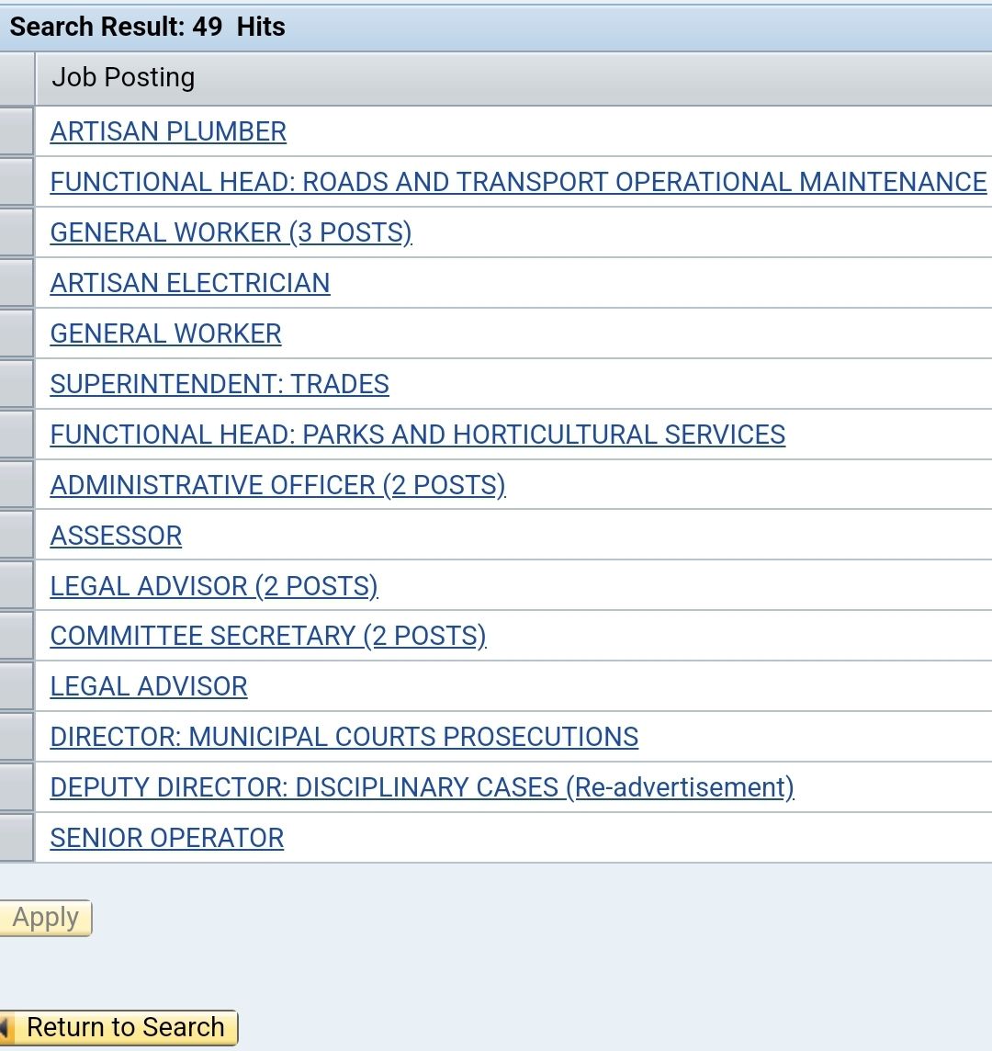Click DIRECTOR: MUNICIPAL COURTS PROSECUTIONS link

[x=344, y=737]
